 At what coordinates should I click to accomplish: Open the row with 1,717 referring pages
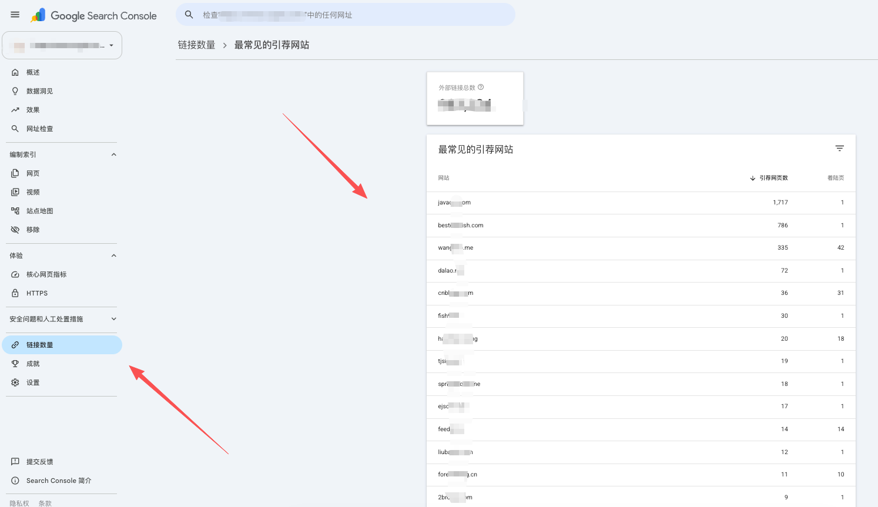pos(641,203)
